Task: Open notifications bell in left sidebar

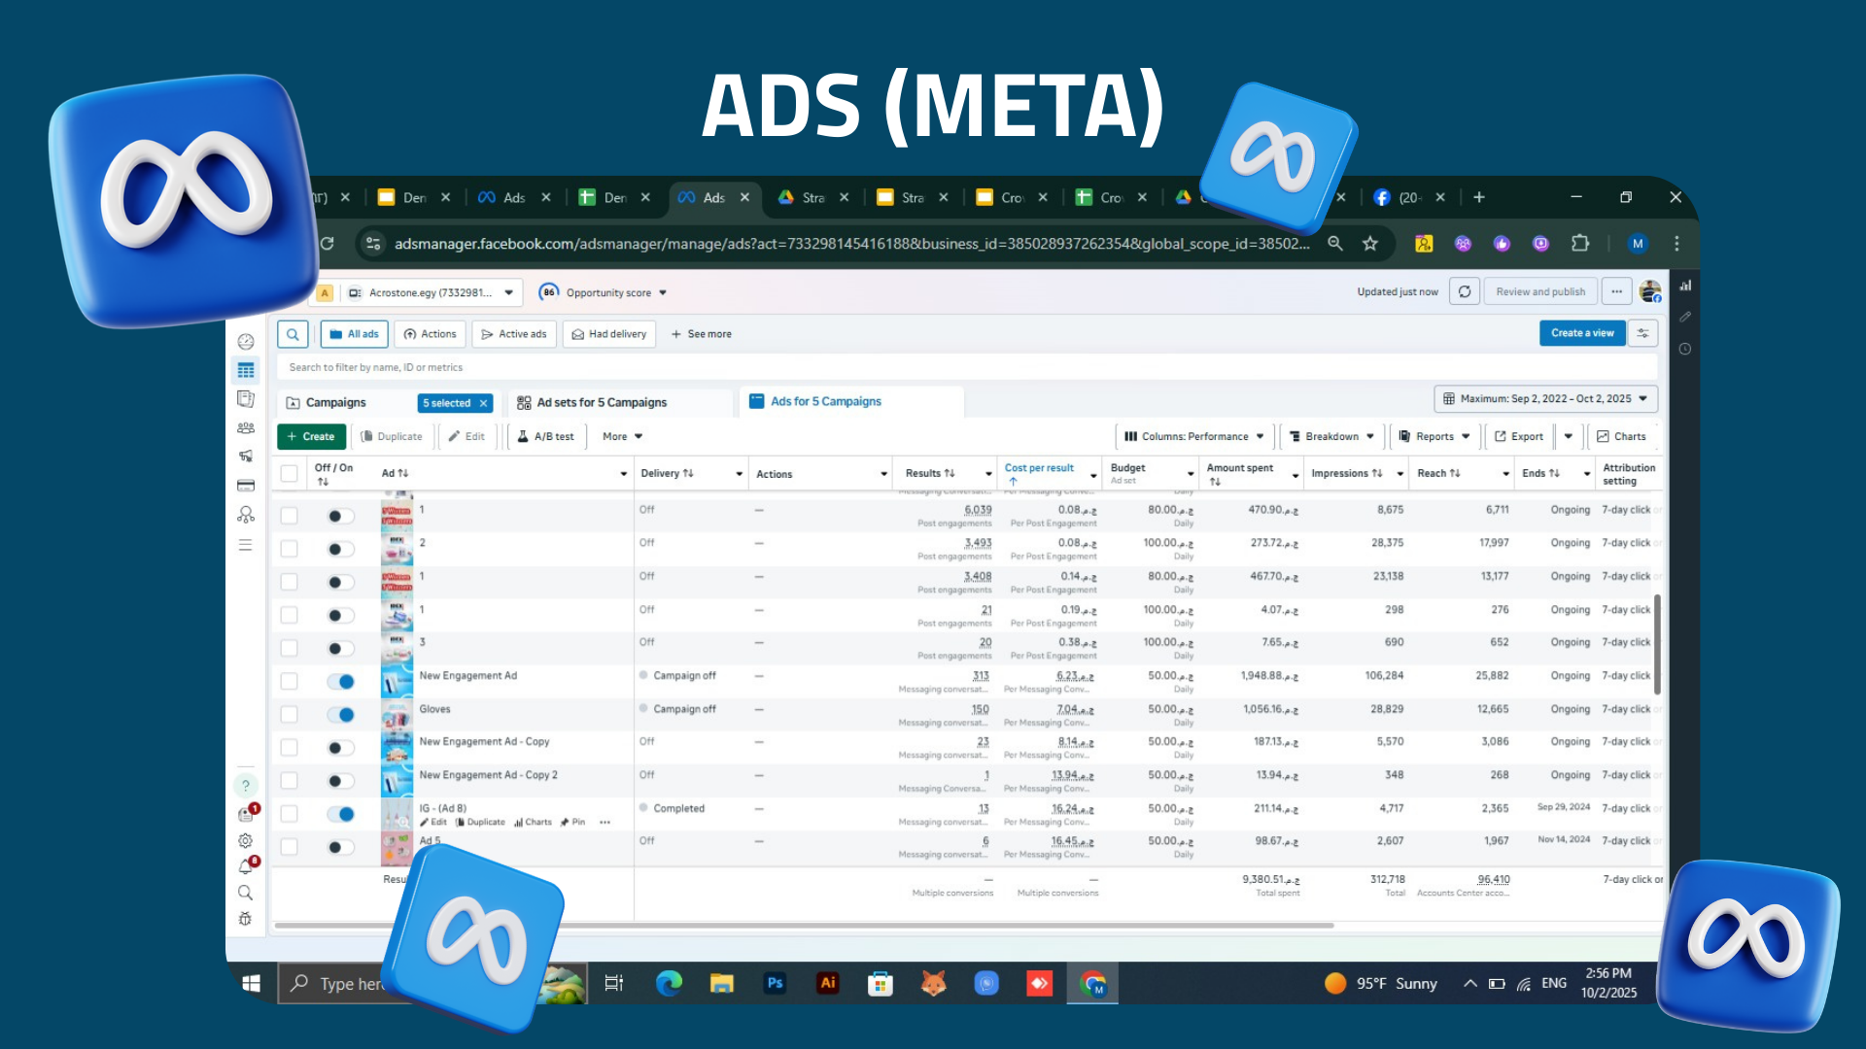Action: 246,866
